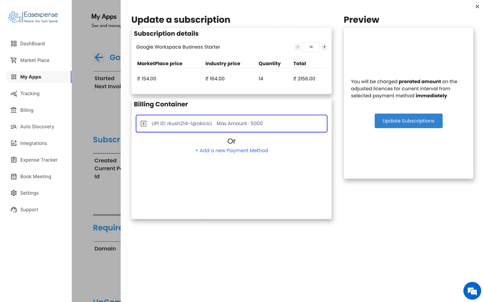483x302 pixels.
Task: Decrease license quantity with minus button
Action: click(x=297, y=47)
